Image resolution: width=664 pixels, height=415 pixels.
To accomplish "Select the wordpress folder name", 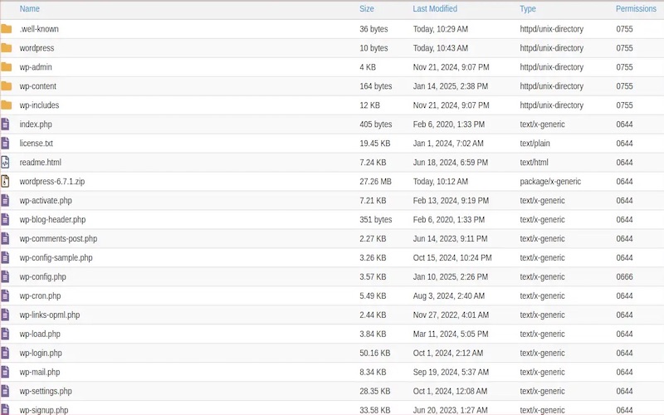I will pos(37,48).
